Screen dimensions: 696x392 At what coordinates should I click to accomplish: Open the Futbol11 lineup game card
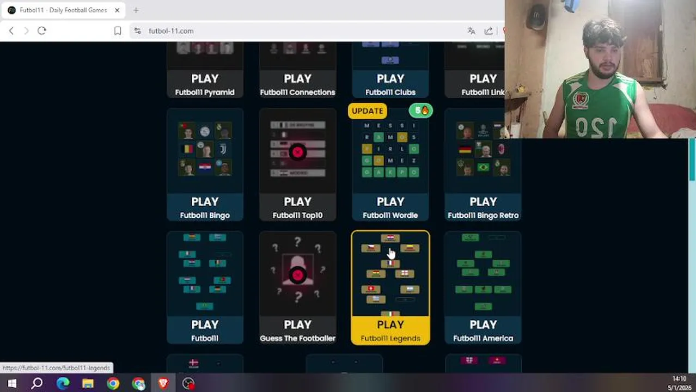pyautogui.click(x=205, y=287)
